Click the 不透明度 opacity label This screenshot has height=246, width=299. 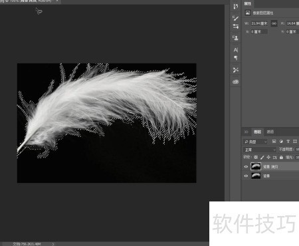coord(286,150)
